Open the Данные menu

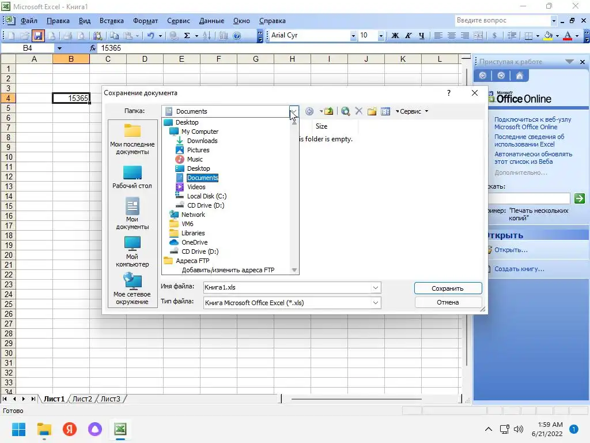pos(211,21)
